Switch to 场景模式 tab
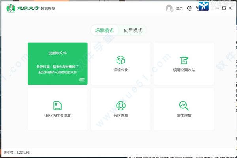This screenshot has height=158, width=237. 104,30
